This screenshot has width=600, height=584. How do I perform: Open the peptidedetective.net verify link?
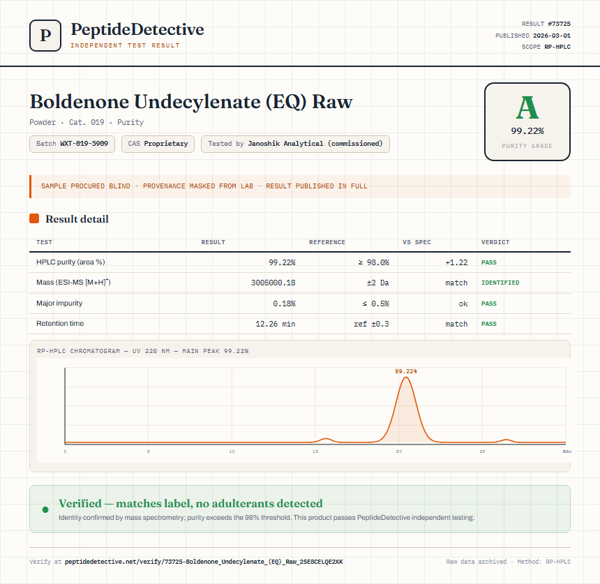(204, 562)
